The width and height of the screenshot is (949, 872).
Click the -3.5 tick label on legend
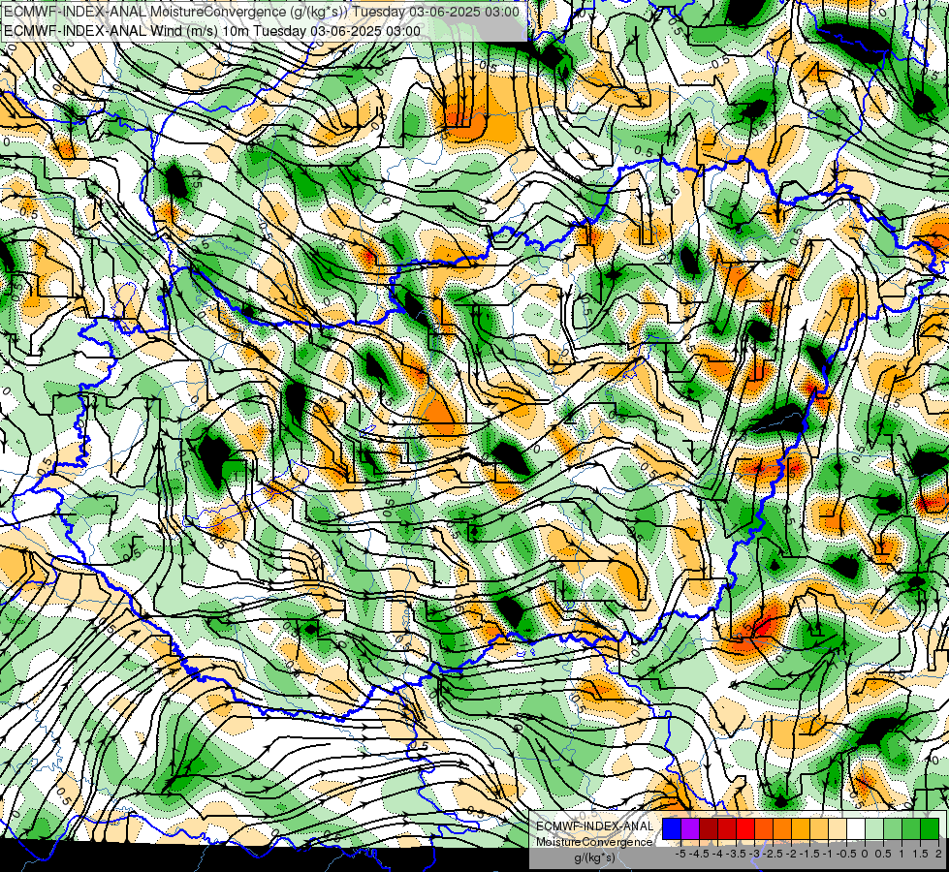736,854
